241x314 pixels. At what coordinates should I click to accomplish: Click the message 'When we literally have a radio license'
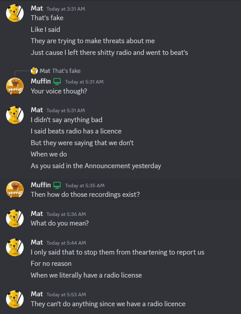86,275
